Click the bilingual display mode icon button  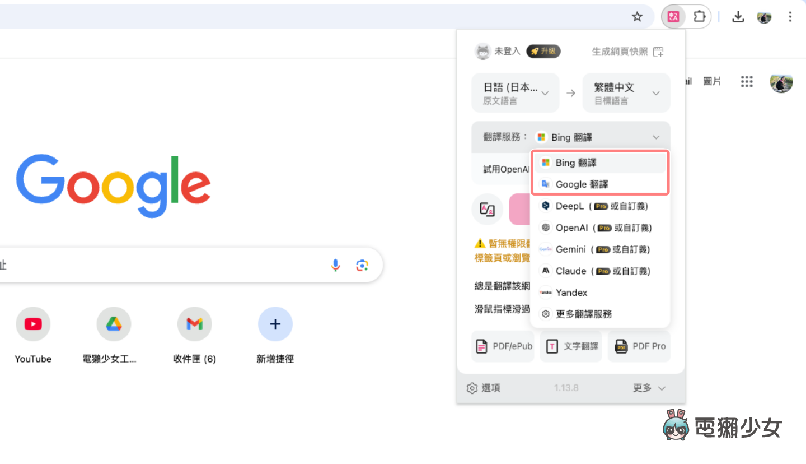[488, 209]
